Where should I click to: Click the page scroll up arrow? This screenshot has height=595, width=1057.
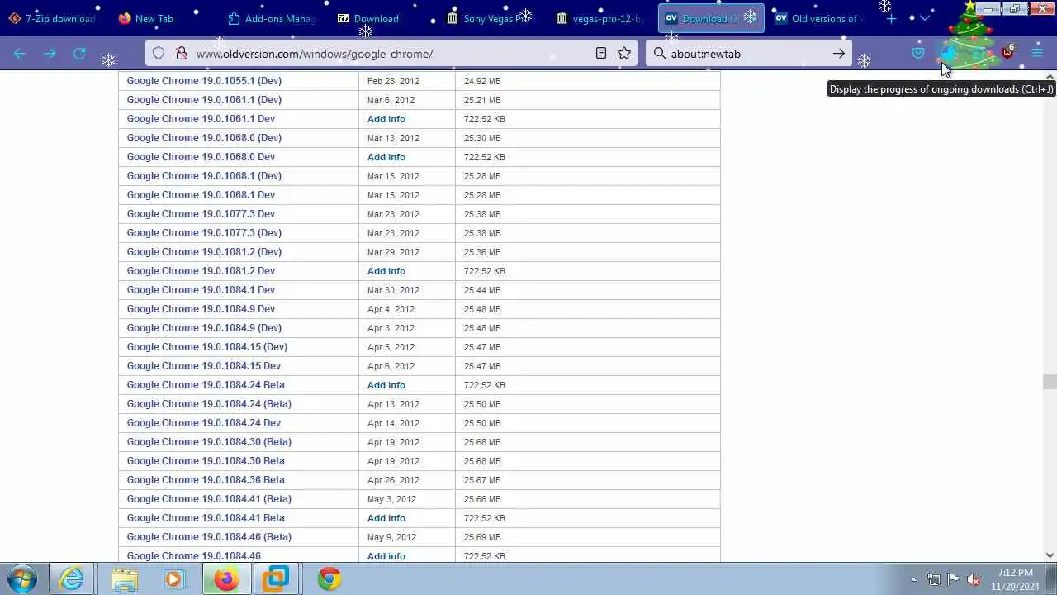pos(1050,77)
